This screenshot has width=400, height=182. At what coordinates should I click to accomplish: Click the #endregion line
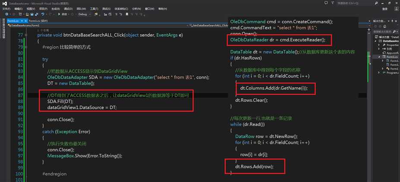pos(54,174)
